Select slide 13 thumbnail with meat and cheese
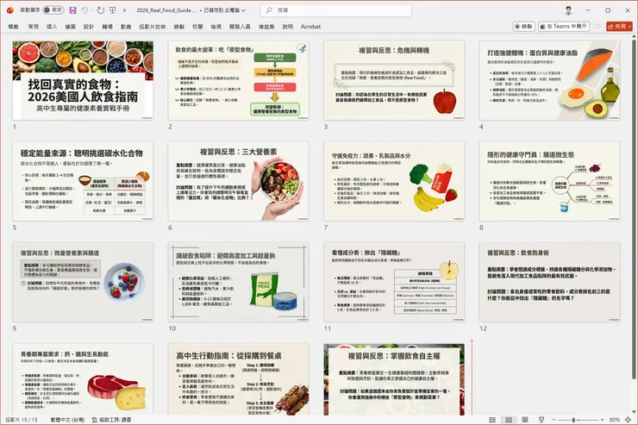638x425 pixels. point(83,379)
